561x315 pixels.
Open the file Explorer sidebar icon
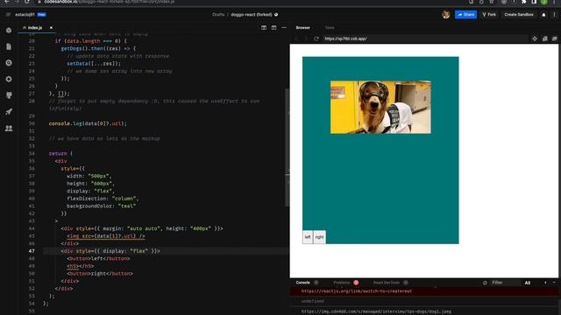click(x=9, y=46)
